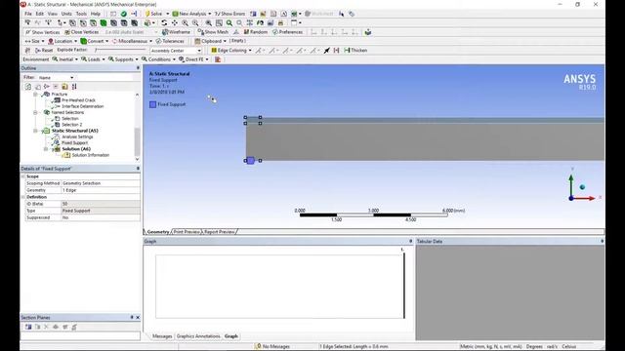This screenshot has height=351, width=625.
Task: Collapse the Scope section in Details
Action: 23,175
